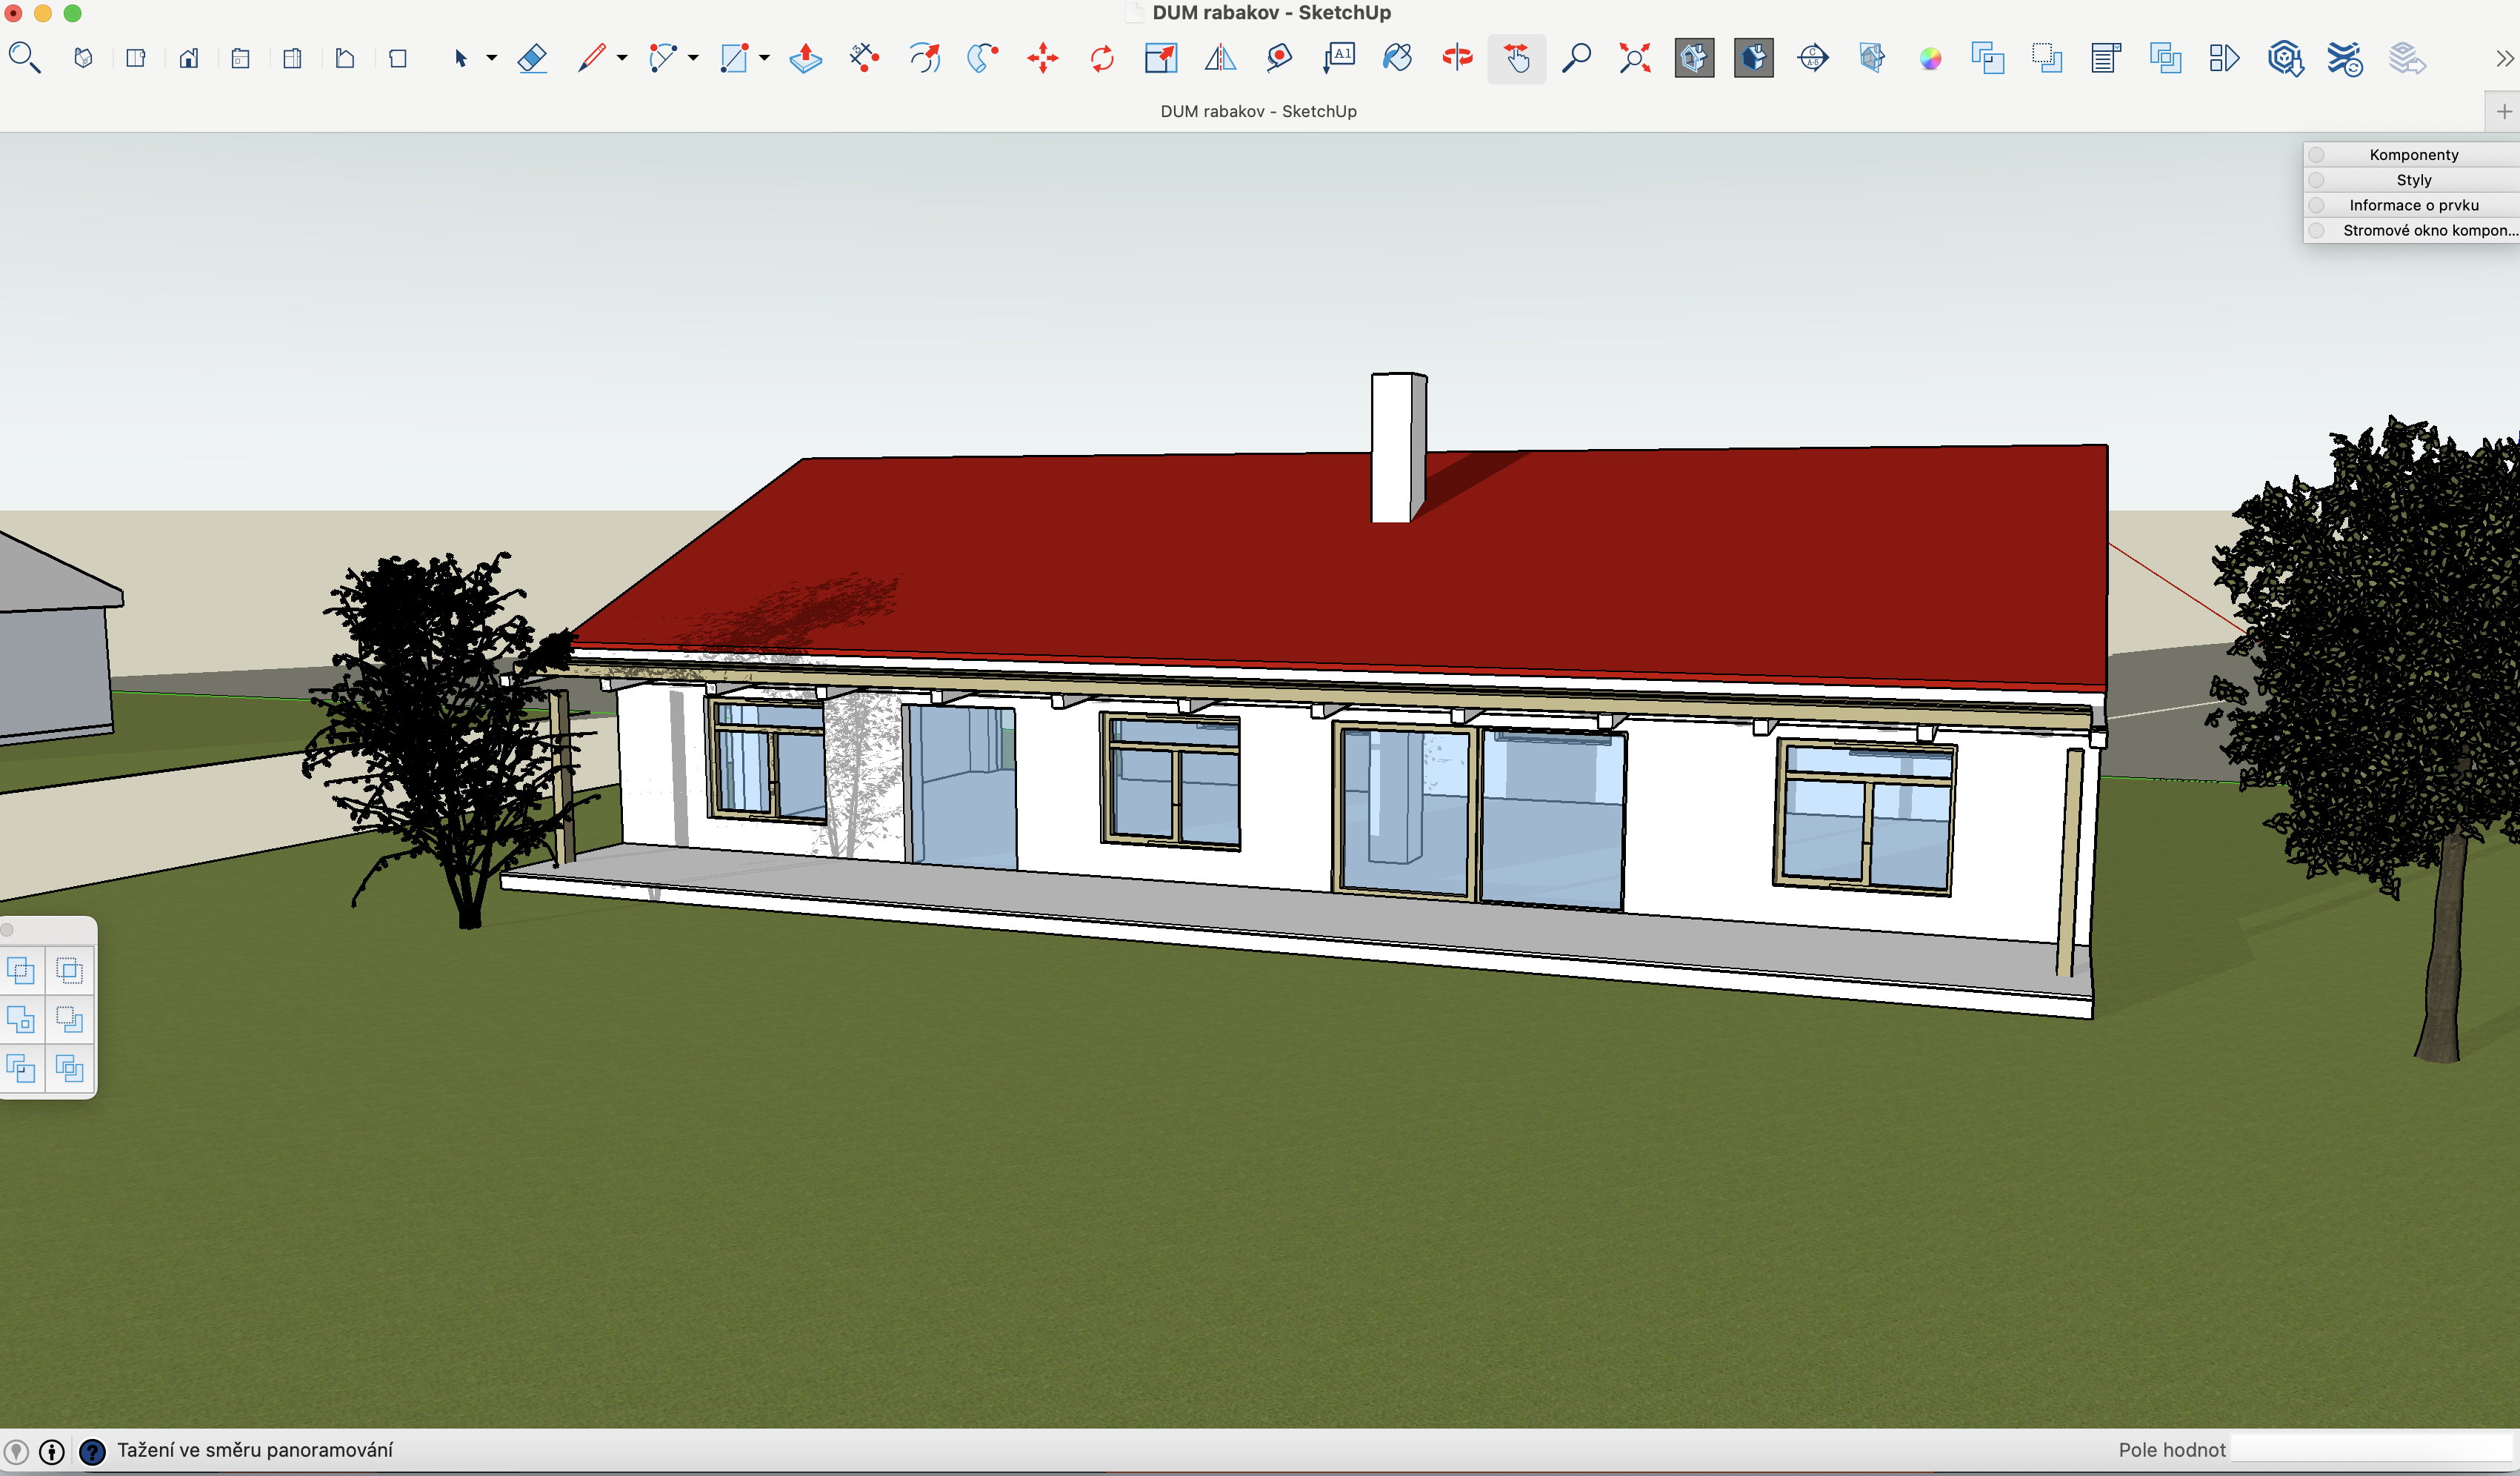Expand the Styly tray panel
Image resolution: width=2520 pixels, height=1476 pixels.
coord(2412,180)
